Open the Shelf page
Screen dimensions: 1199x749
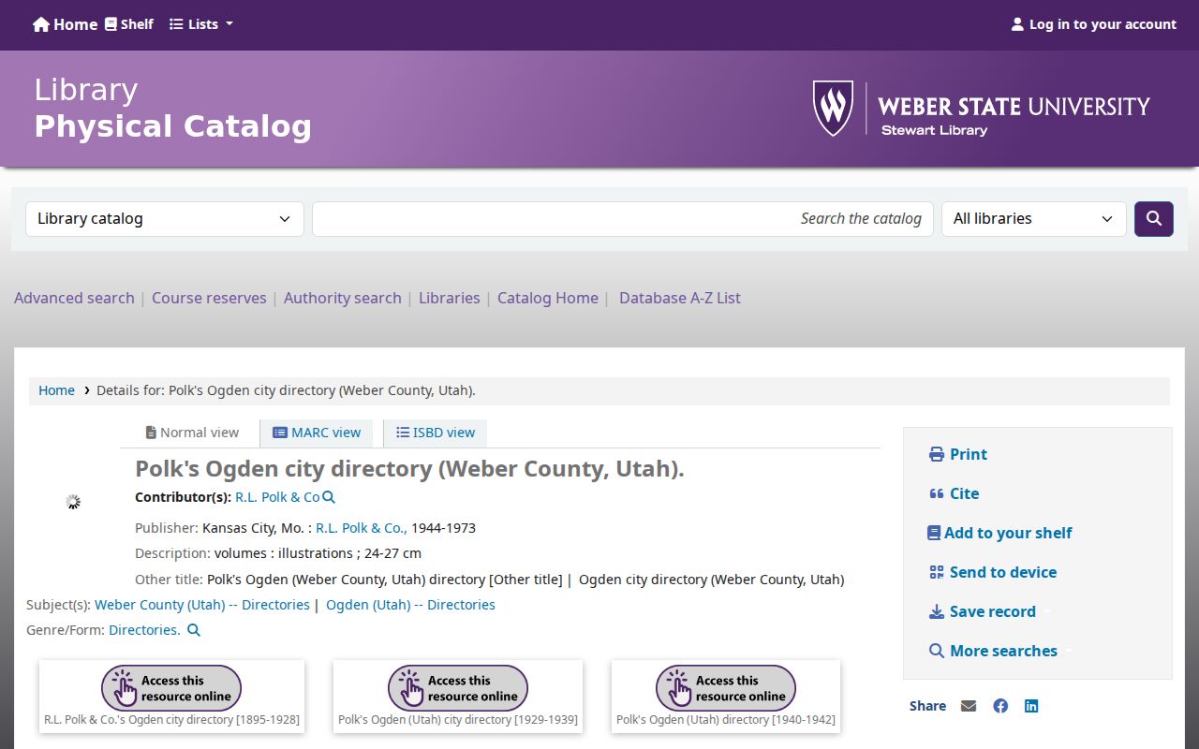click(129, 24)
